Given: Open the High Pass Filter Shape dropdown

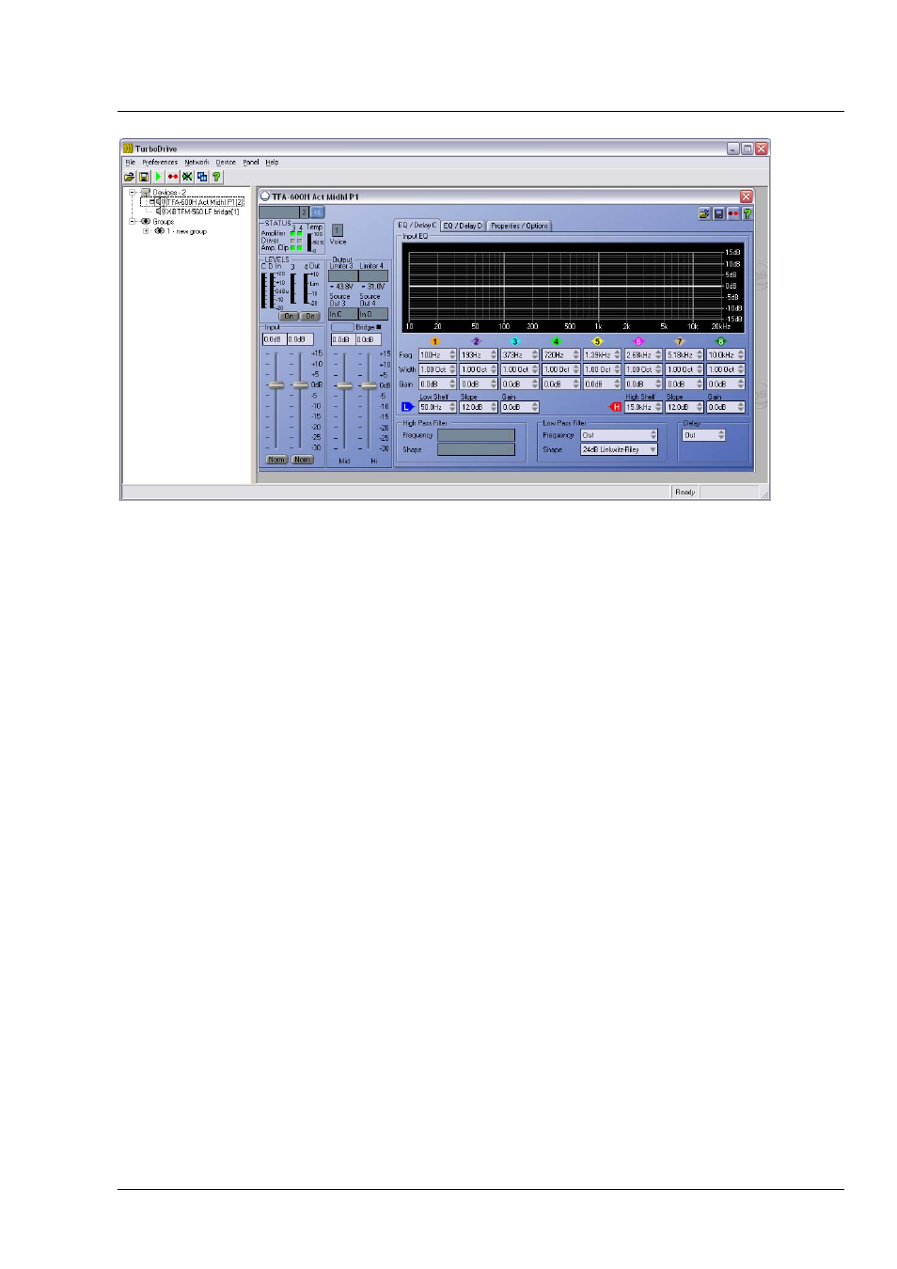Looking at the screenshot, I should [x=476, y=450].
